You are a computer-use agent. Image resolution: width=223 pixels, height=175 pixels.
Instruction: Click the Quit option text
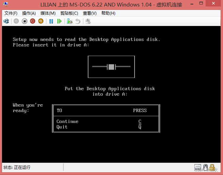tap(62, 127)
